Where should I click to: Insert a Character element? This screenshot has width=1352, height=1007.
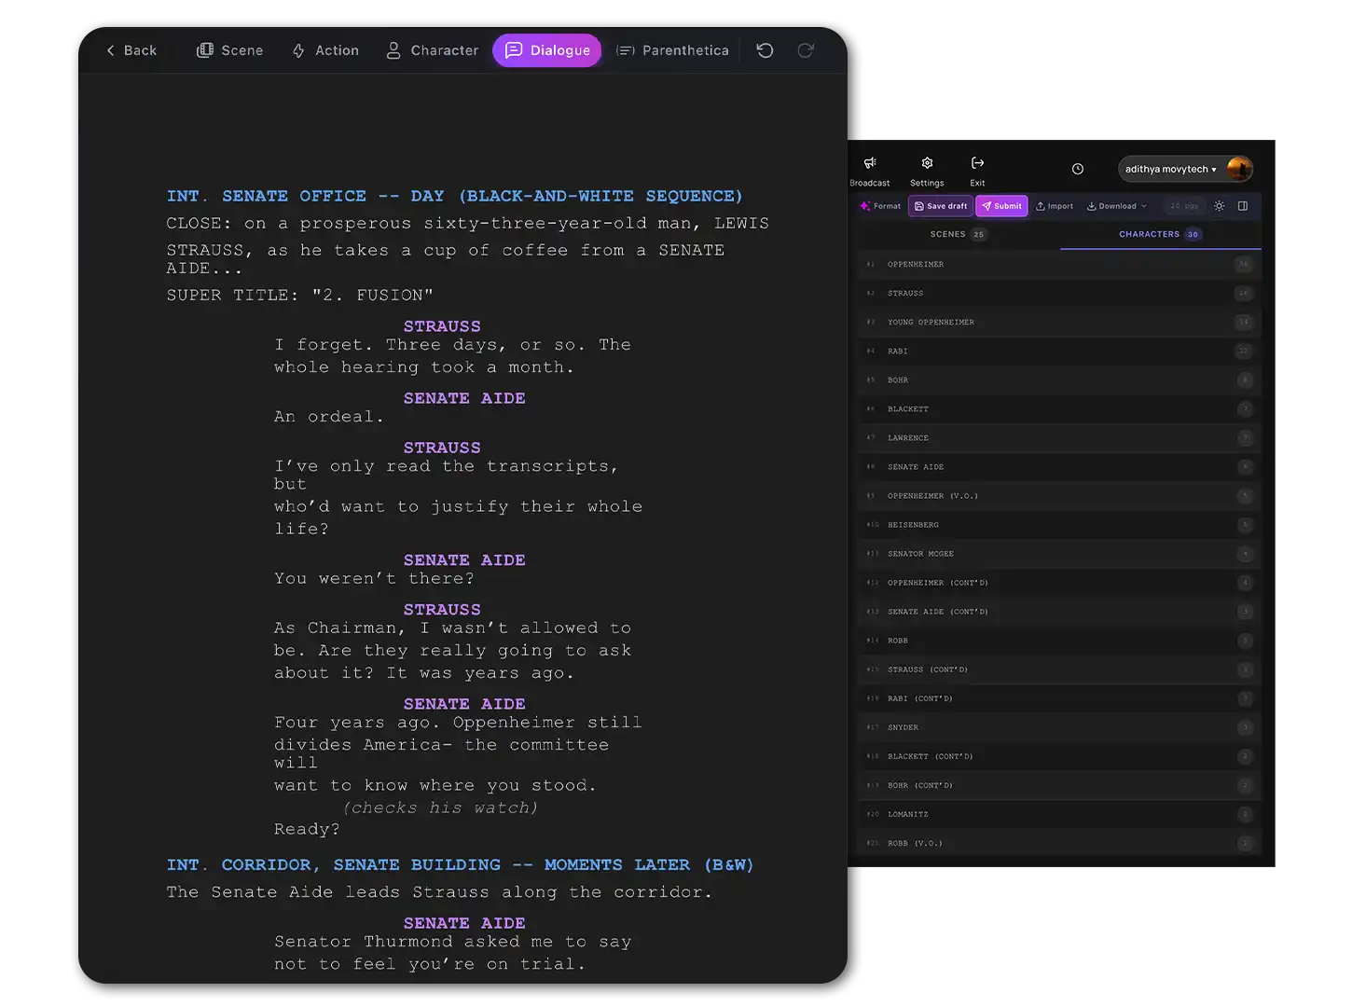[x=432, y=50]
